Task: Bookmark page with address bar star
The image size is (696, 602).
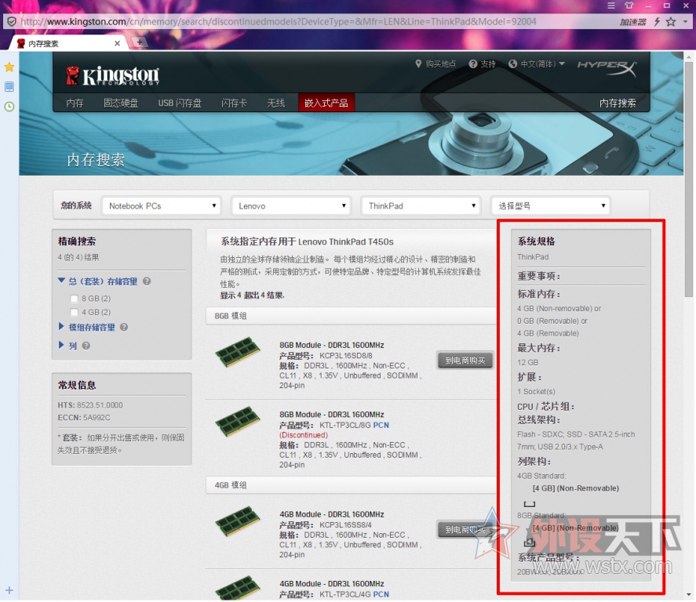Action: (671, 22)
